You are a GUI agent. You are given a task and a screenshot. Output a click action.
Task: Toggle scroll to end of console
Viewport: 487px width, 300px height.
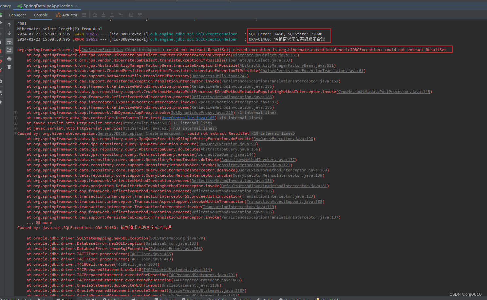9,50
